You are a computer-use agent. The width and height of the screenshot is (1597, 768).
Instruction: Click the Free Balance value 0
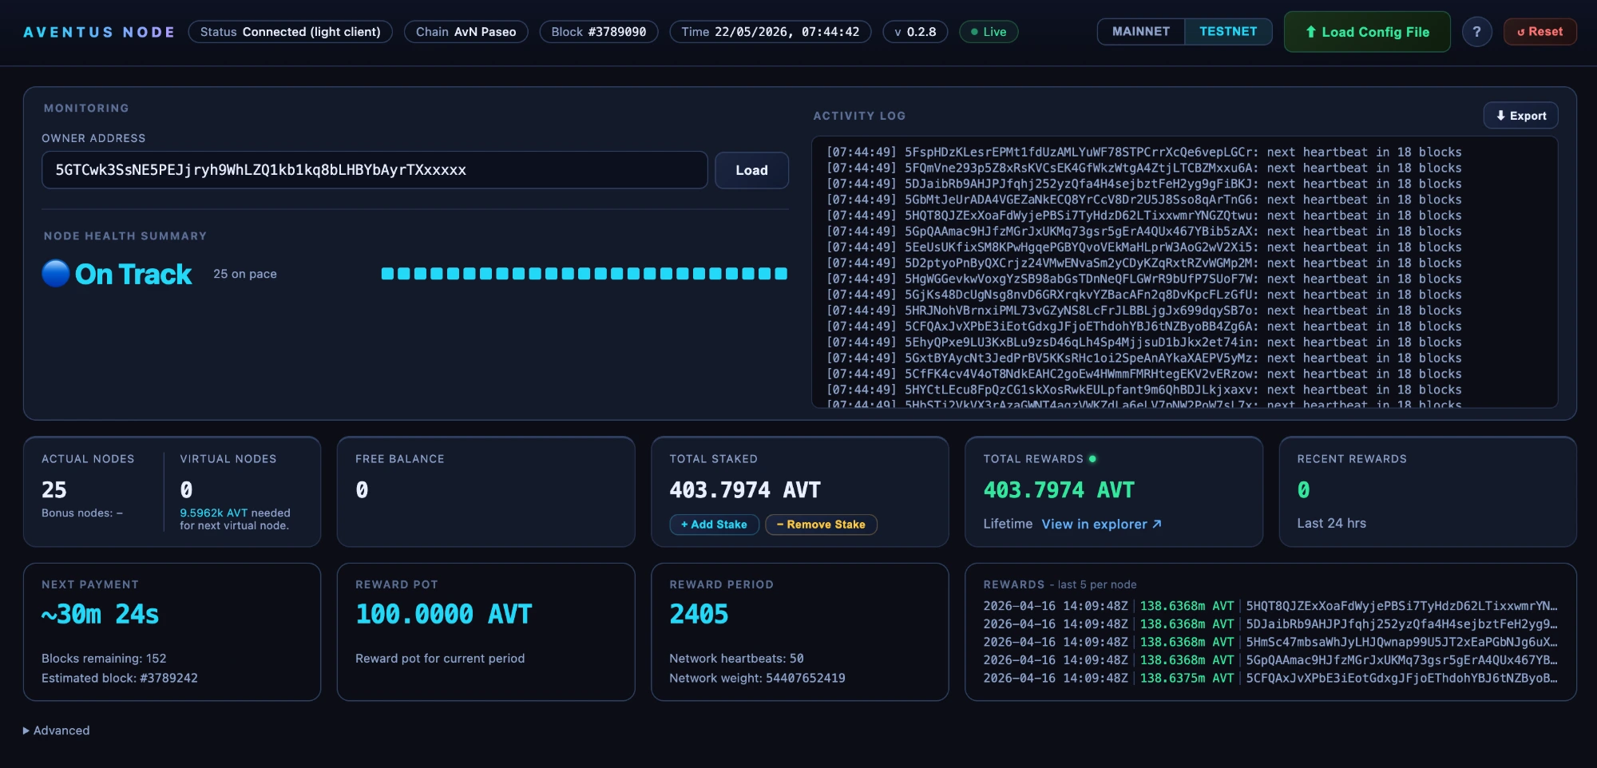[x=362, y=490]
